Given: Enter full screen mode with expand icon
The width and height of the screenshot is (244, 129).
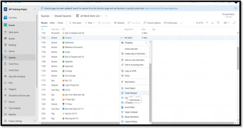Looking at the screenshot, I should click(234, 23).
